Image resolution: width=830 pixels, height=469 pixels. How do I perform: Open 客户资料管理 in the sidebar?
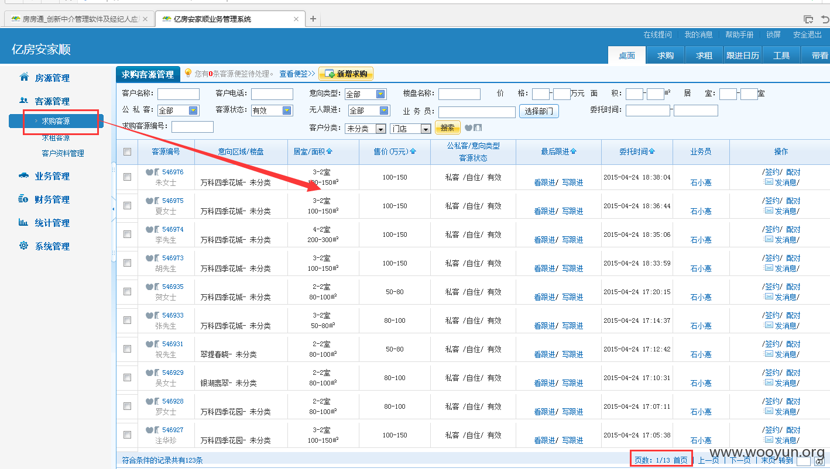click(63, 153)
